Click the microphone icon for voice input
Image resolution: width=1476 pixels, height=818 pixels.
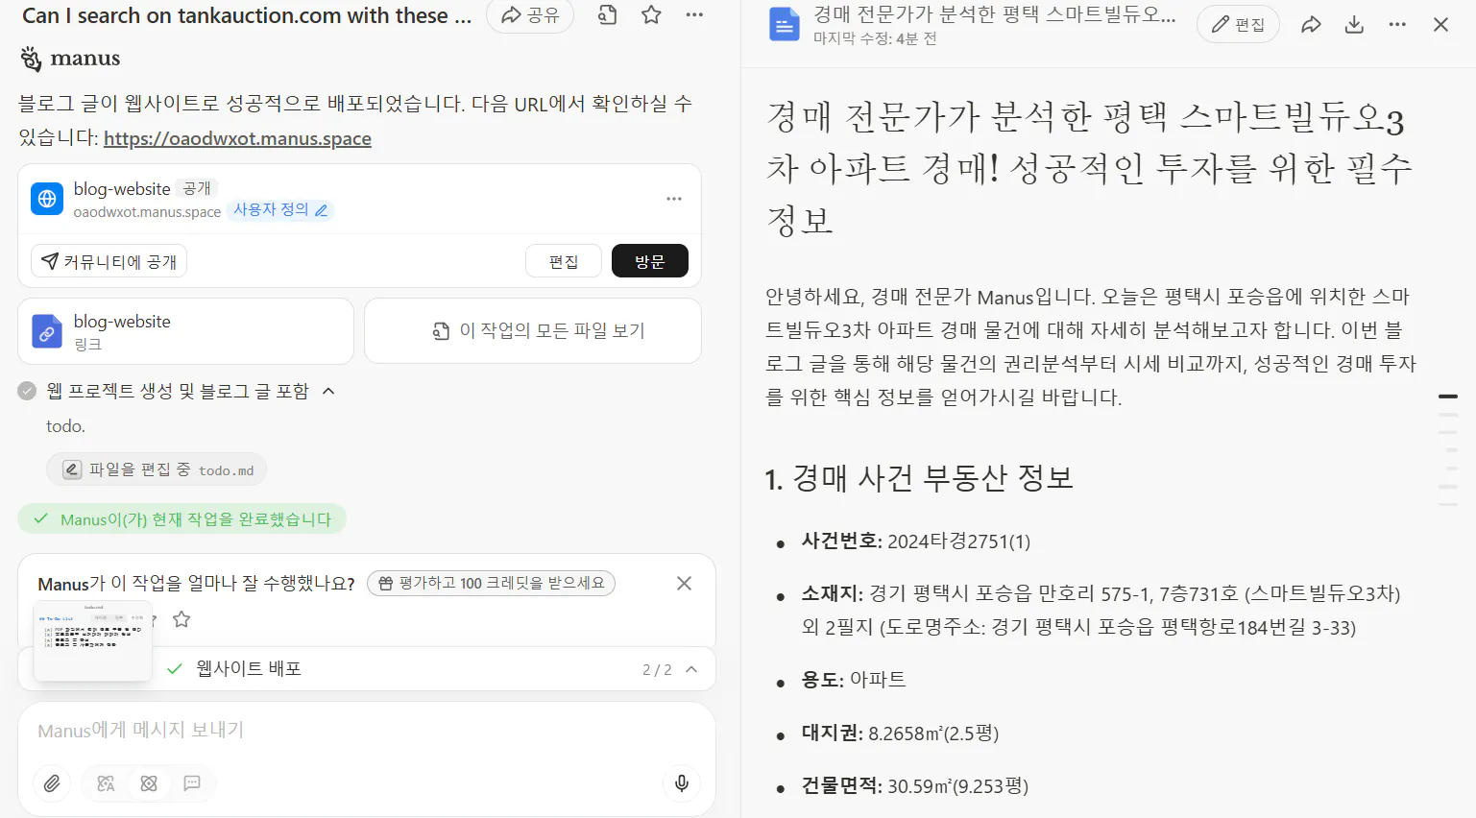[682, 783]
